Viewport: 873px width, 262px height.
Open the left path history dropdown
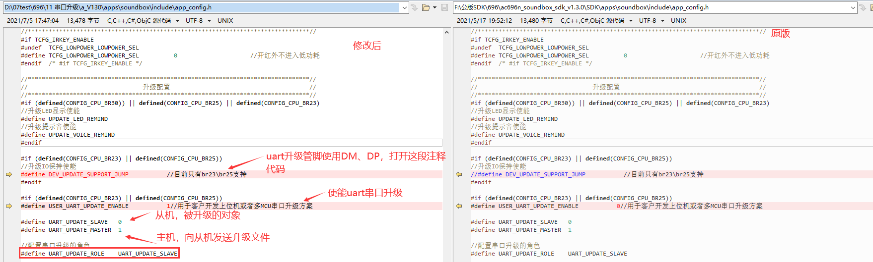click(404, 7)
